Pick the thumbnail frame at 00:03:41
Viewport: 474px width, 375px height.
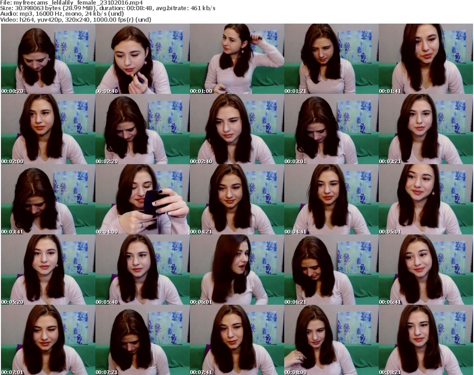[x=48, y=199]
